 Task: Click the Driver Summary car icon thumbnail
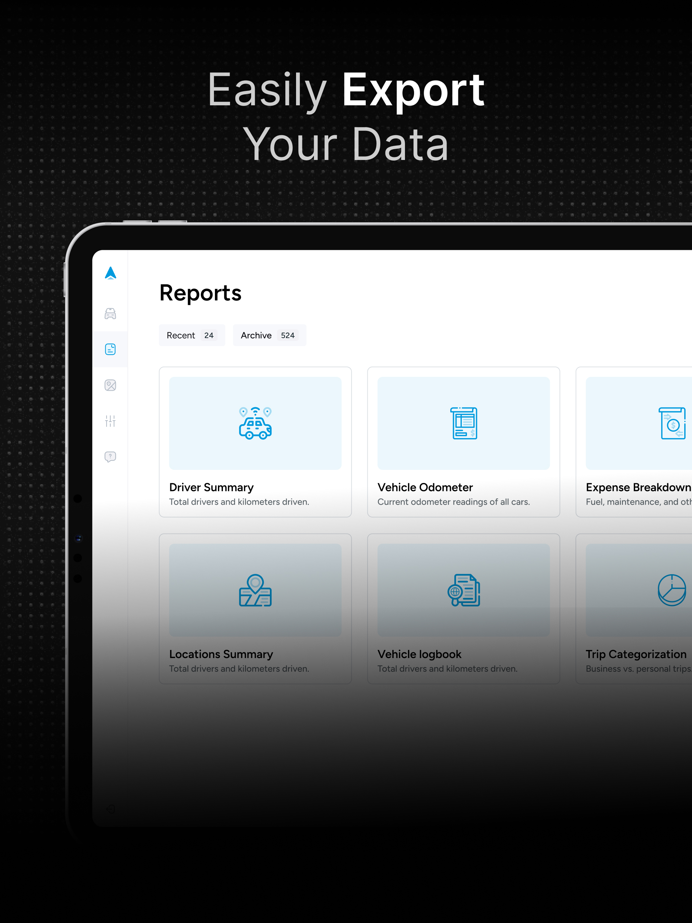click(255, 423)
